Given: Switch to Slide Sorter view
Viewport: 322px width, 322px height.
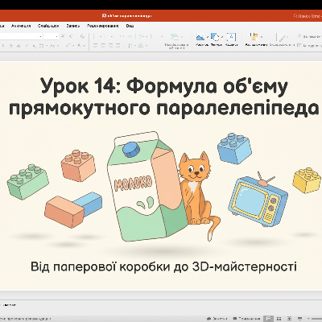Looking at the screenshot, I should point(279,319).
